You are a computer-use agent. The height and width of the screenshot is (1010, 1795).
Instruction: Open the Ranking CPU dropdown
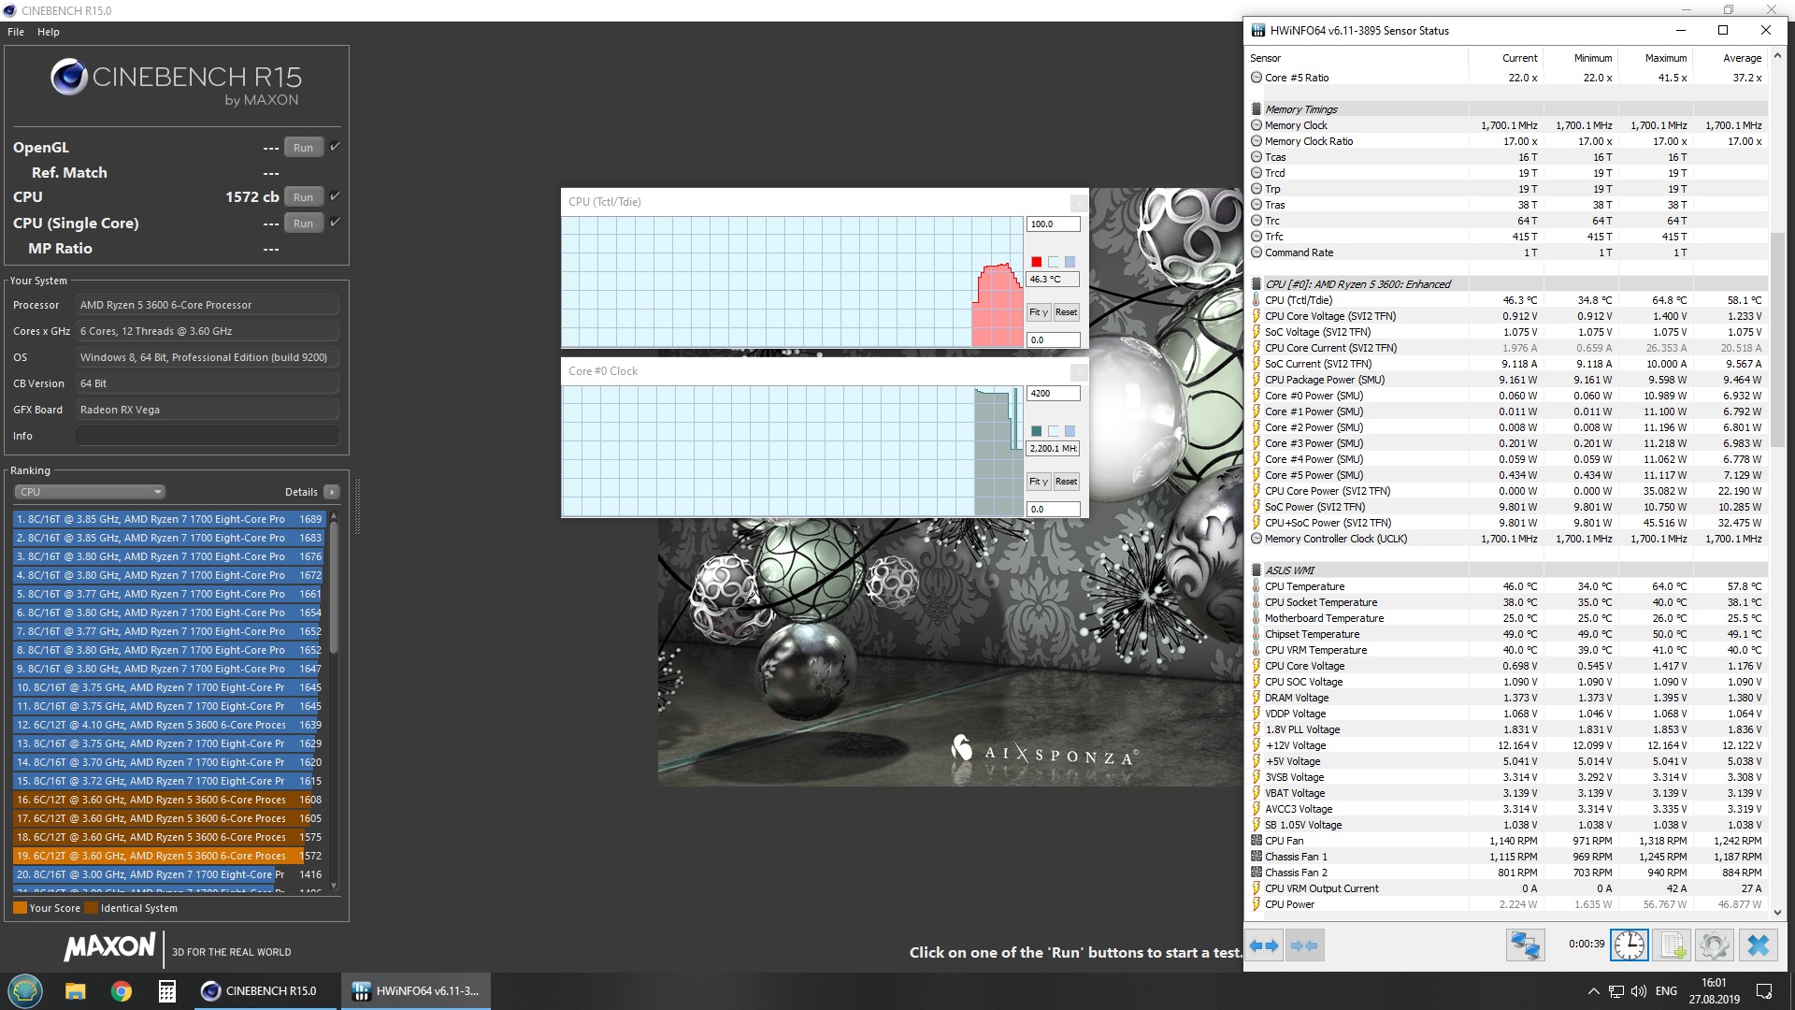(x=90, y=492)
